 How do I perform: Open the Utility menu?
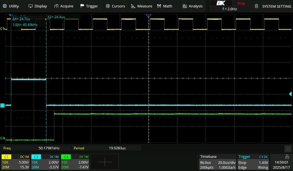pyautogui.click(x=11, y=6)
